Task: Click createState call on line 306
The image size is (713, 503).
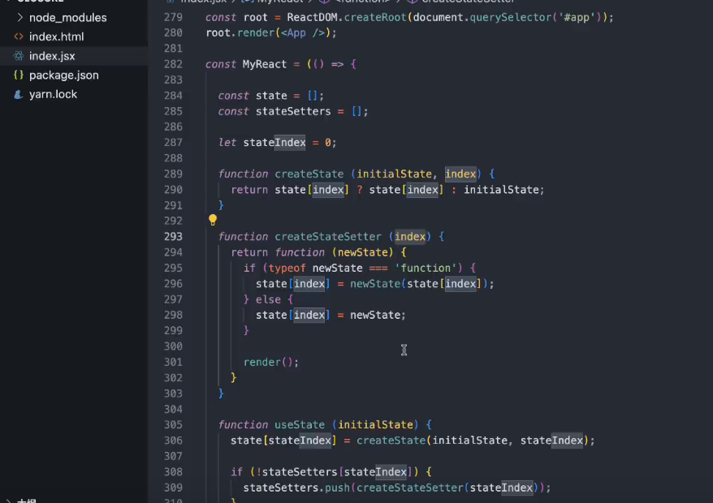Action: coord(391,441)
